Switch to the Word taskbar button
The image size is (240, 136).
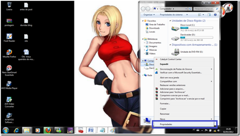pyautogui.click(x=91, y=130)
